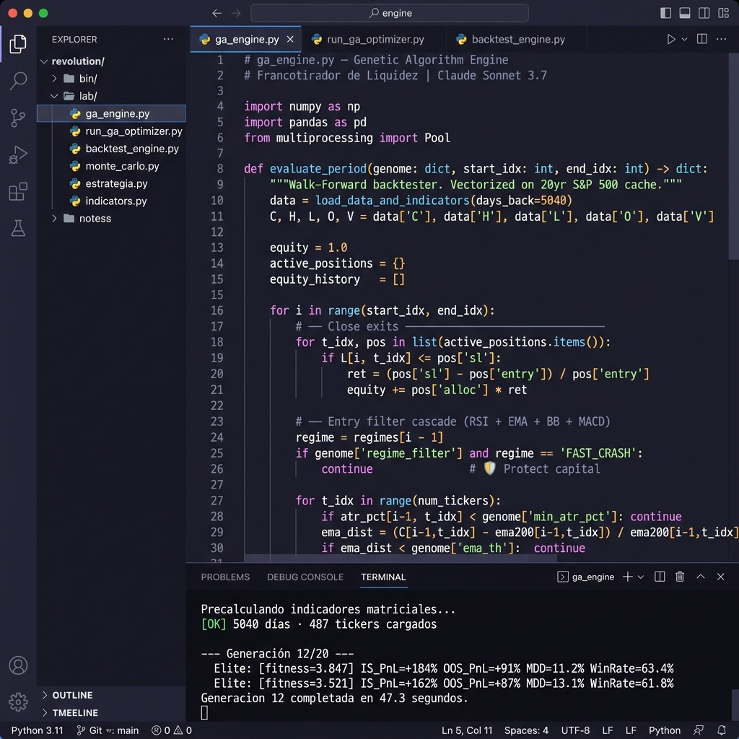Select the TERMINAL panel tab

pos(383,577)
